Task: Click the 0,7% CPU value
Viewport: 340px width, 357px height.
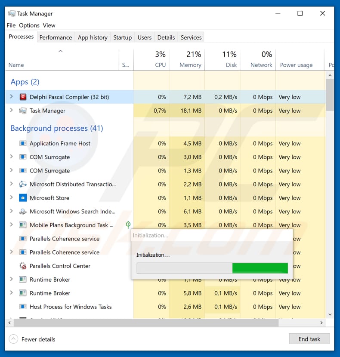Action: pyautogui.click(x=160, y=111)
